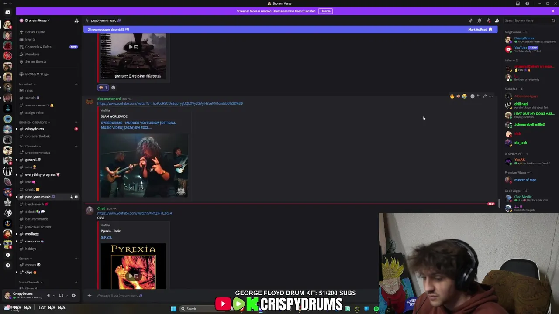
Task: Open microphone input options arrow
Action: (x=54, y=295)
